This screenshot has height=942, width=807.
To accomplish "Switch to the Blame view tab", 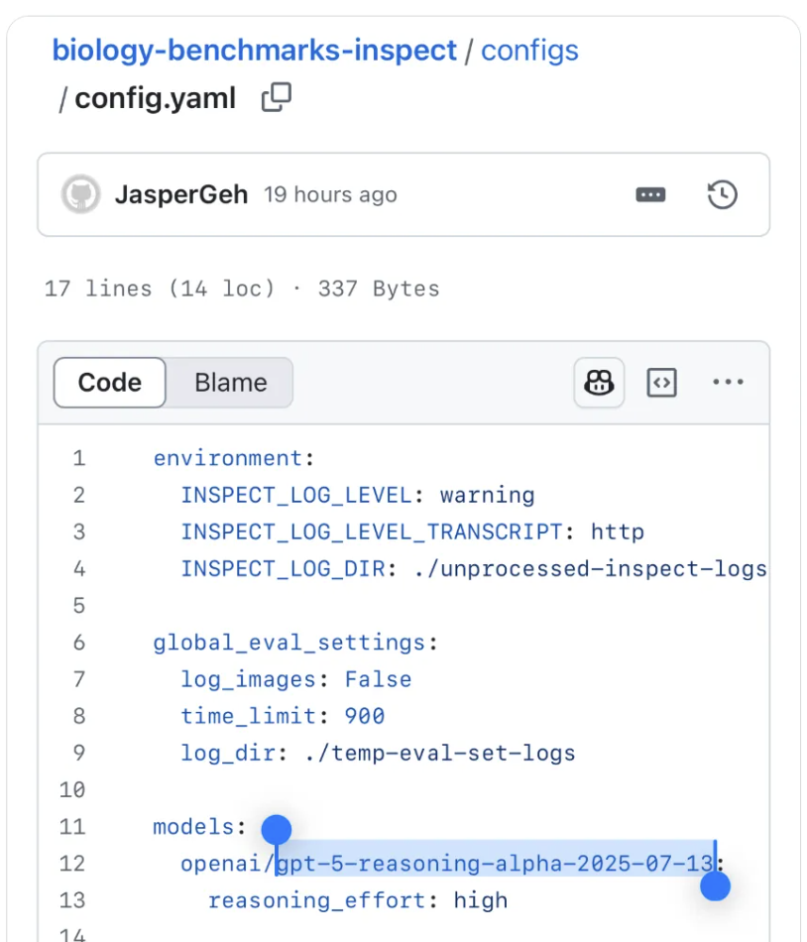I will point(230,383).
